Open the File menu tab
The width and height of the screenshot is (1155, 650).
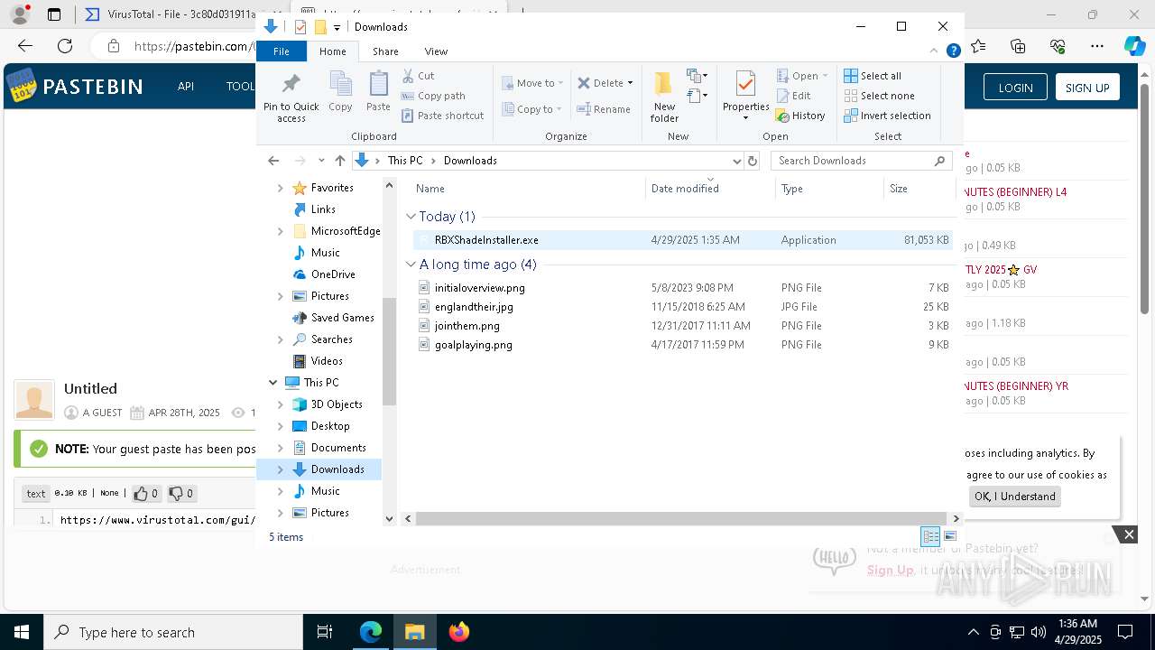coord(282,51)
